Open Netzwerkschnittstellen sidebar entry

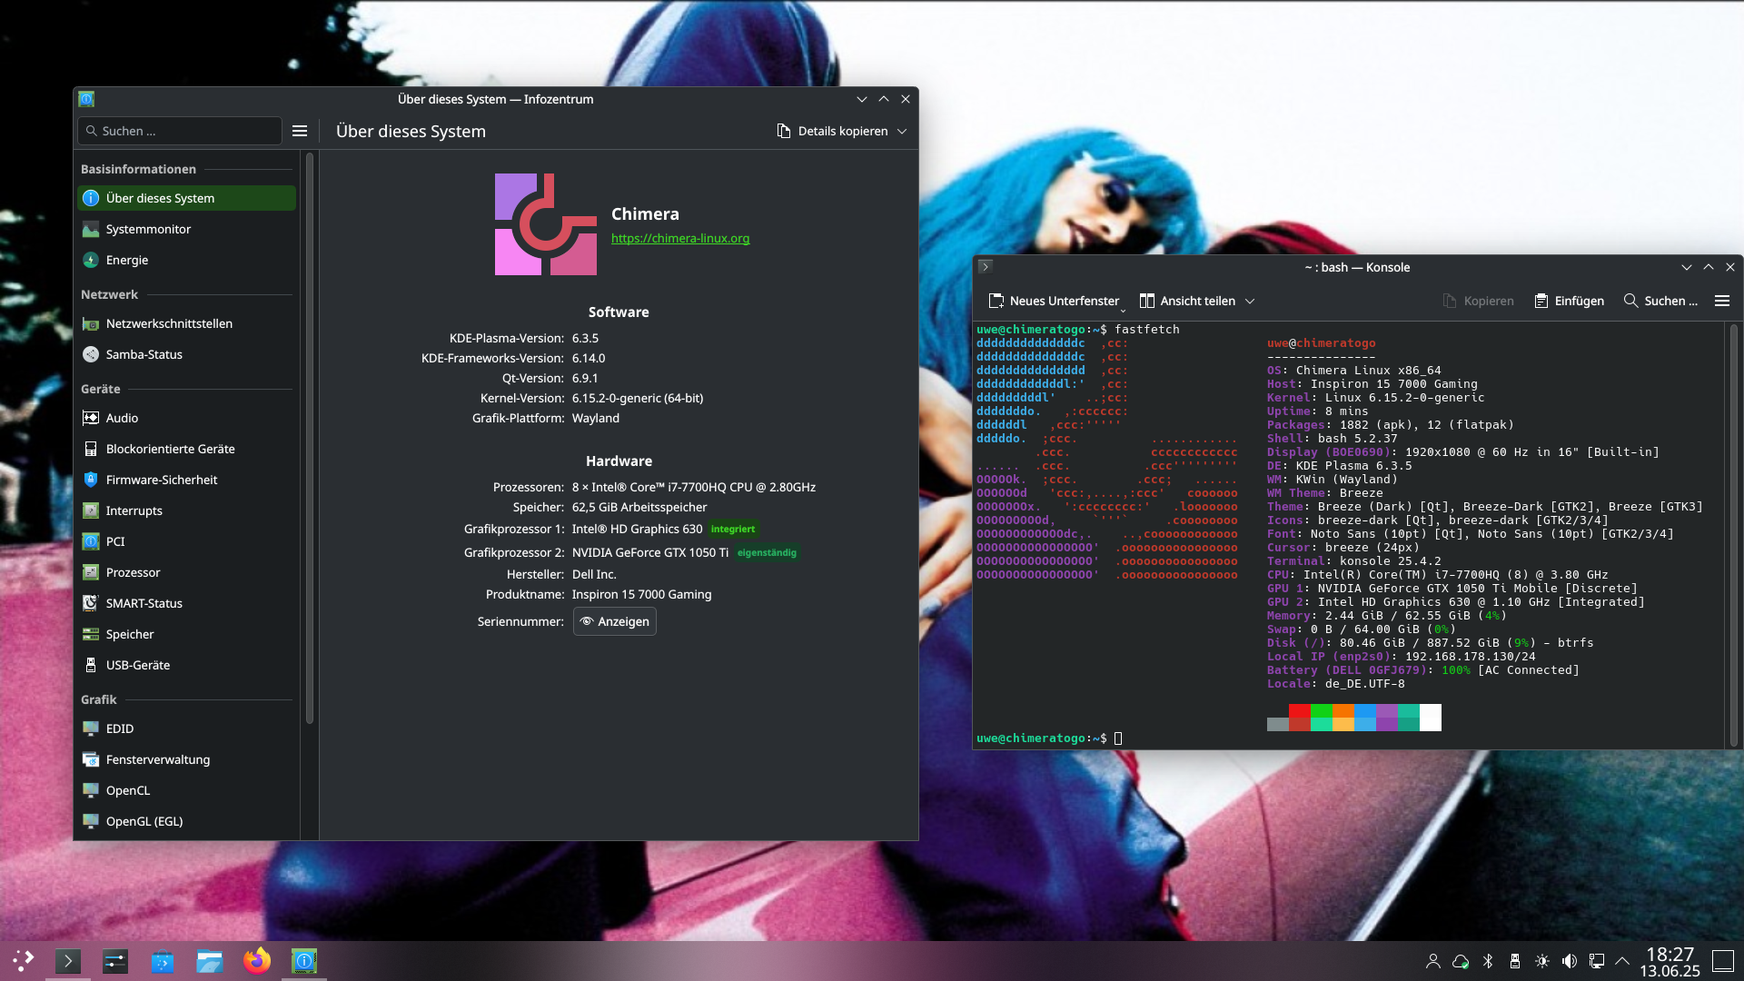[186, 323]
